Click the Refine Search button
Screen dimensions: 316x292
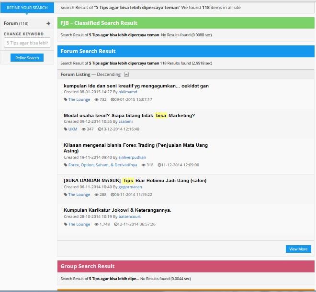[x=27, y=58]
